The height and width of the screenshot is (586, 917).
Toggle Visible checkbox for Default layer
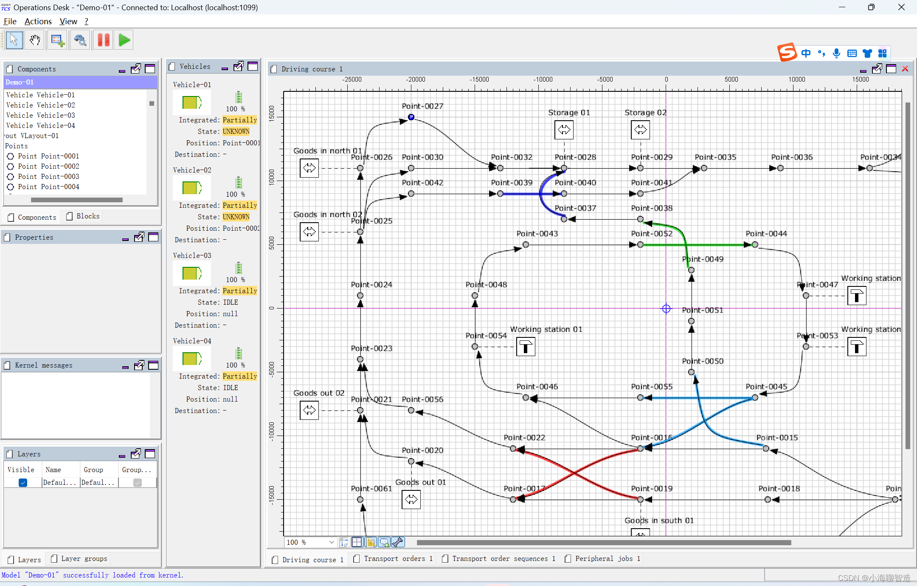point(23,482)
